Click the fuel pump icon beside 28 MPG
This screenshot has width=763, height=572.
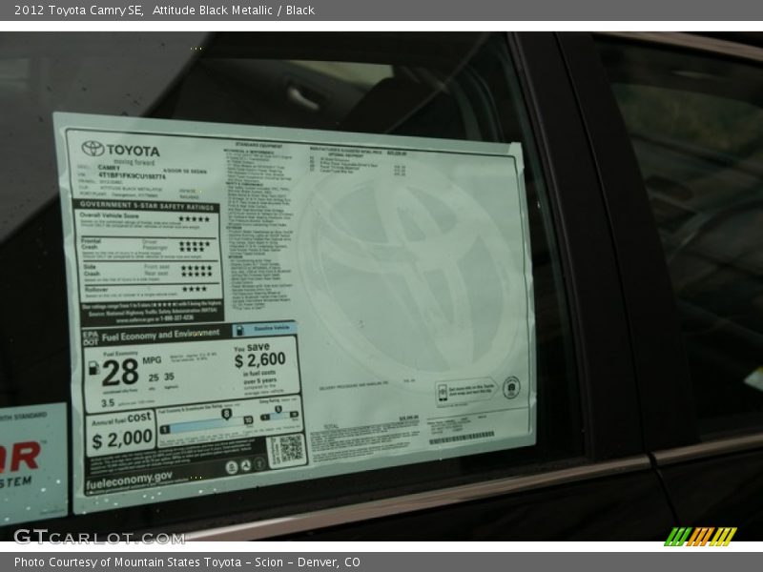93,368
